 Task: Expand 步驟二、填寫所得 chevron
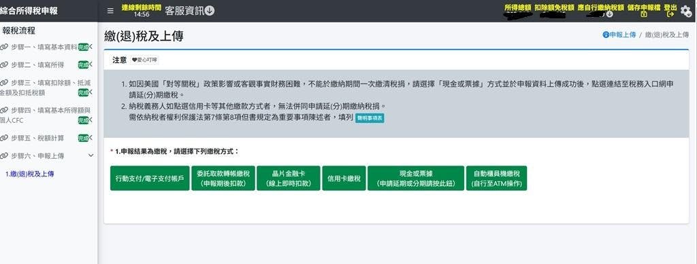click(x=91, y=64)
